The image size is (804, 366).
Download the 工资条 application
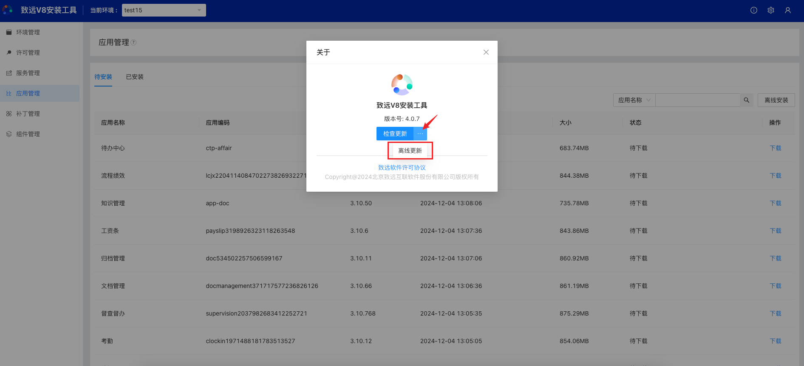coord(776,231)
